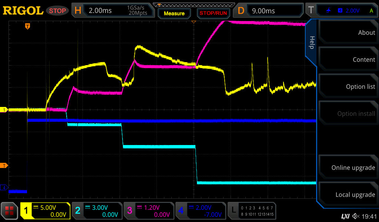Select the blue channel 4 ground marker
This screenshot has width=379, height=222.
pos(4,188)
